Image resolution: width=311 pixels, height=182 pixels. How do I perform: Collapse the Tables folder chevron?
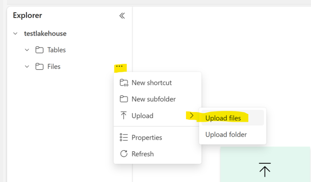(x=27, y=50)
